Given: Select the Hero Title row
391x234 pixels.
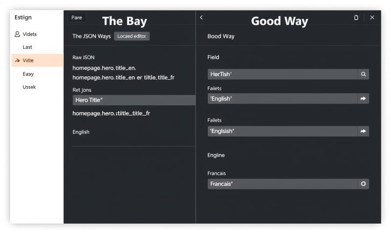Looking at the screenshot, I should pos(133,100).
